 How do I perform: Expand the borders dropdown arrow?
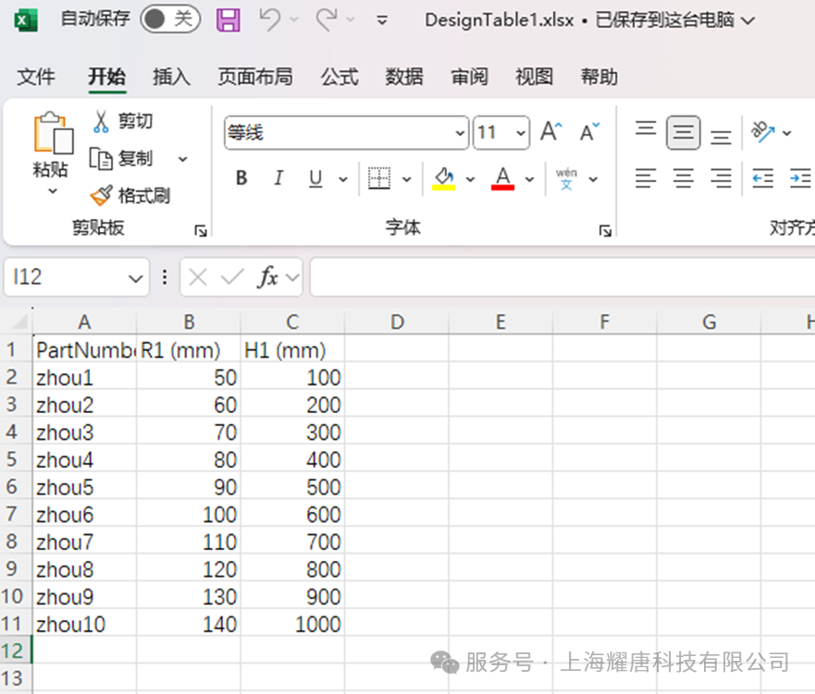(407, 179)
